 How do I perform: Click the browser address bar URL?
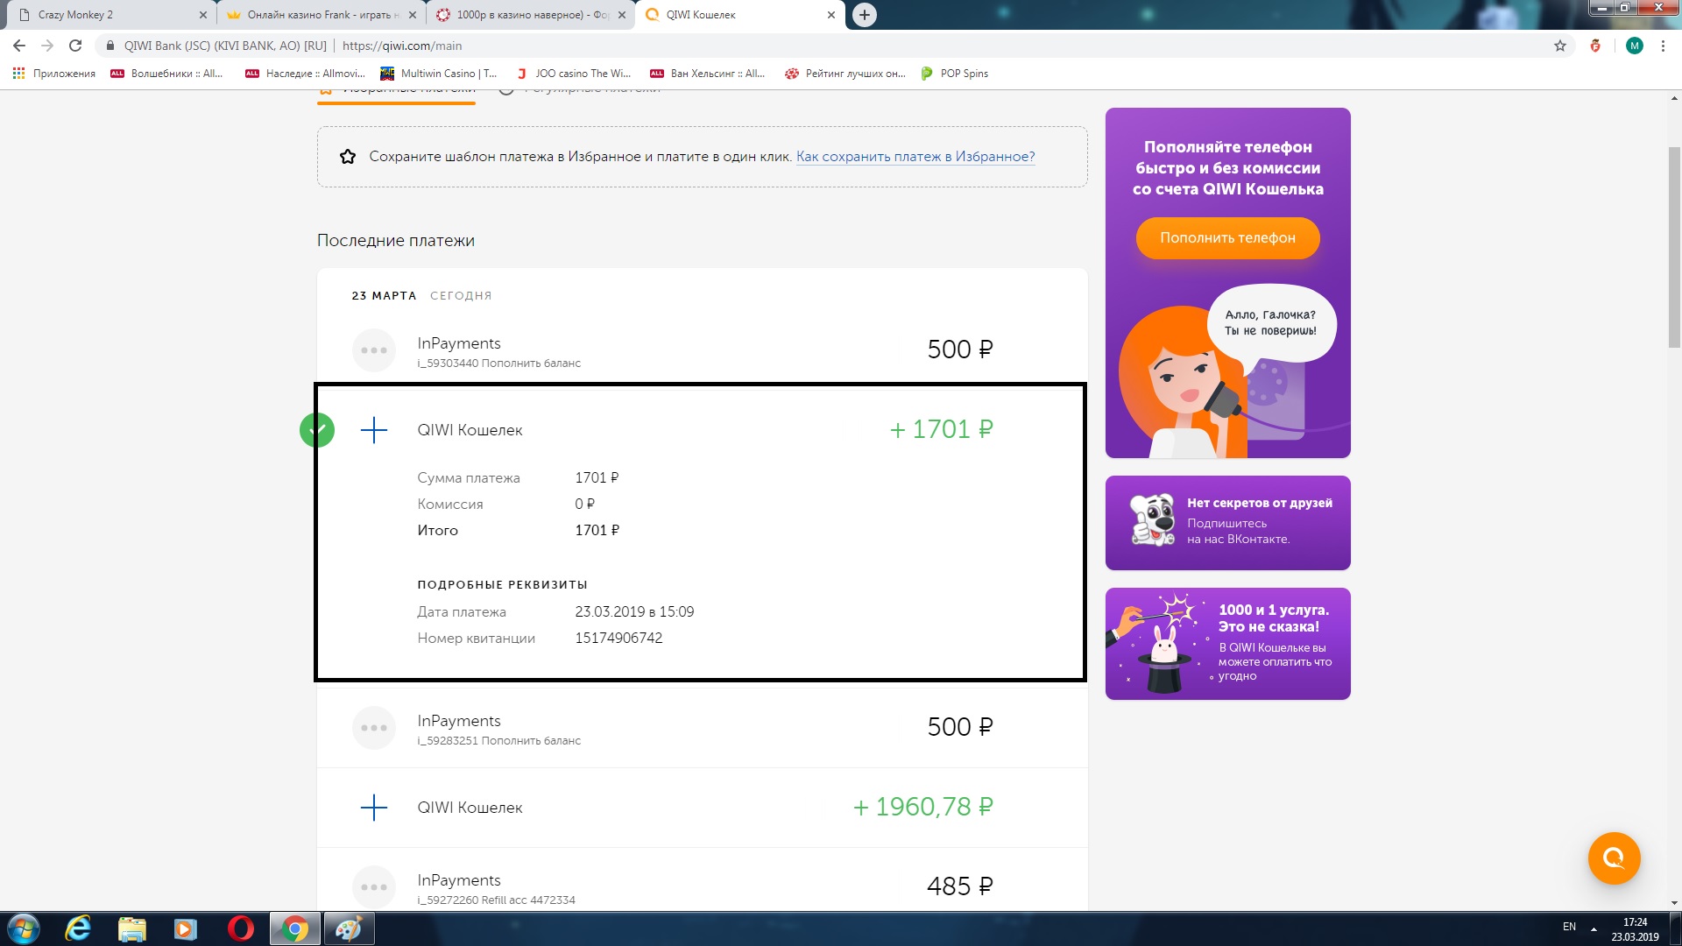point(401,46)
